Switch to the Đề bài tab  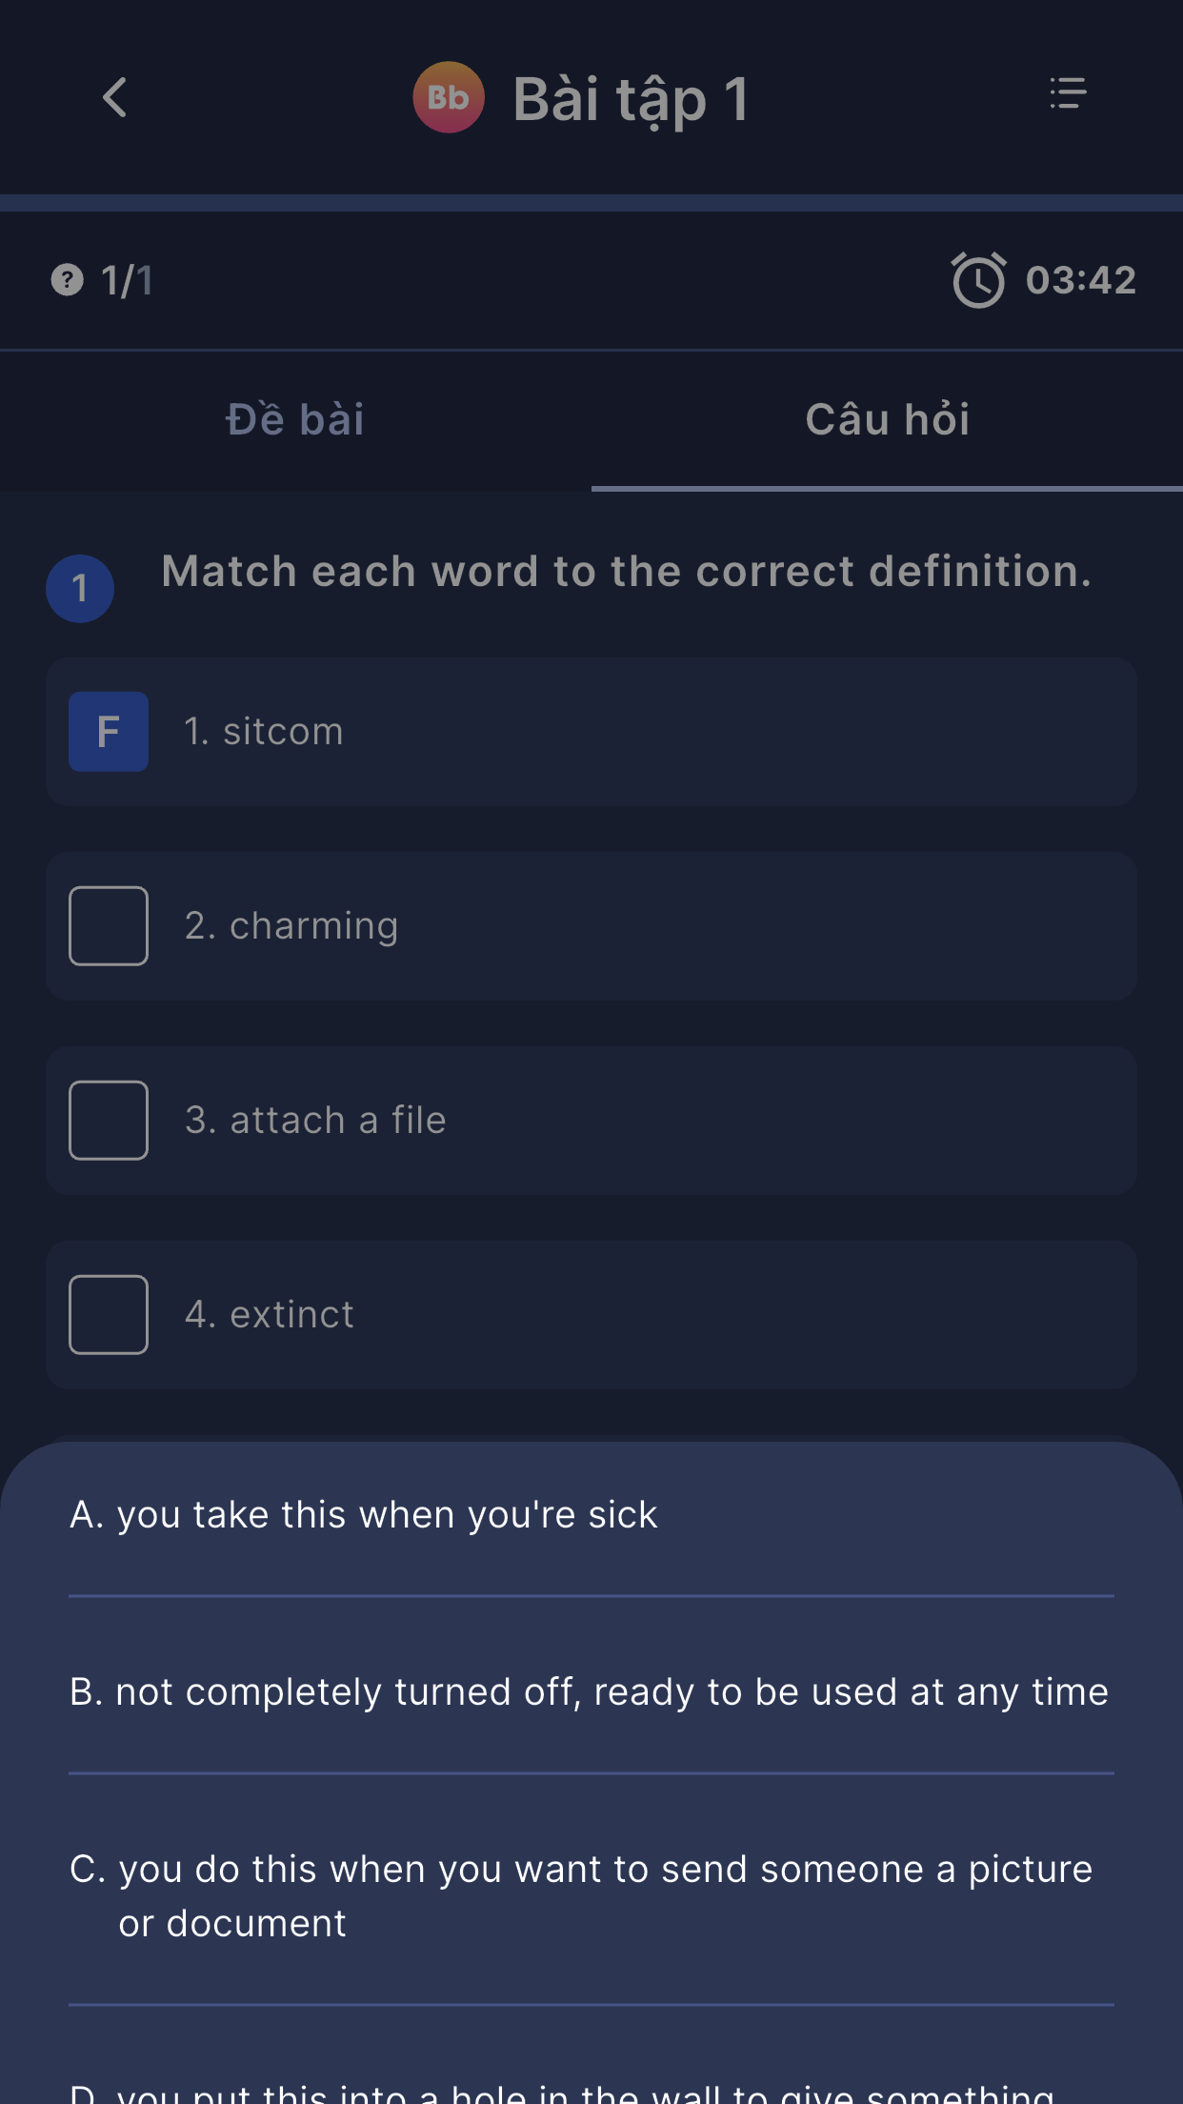[294, 419]
